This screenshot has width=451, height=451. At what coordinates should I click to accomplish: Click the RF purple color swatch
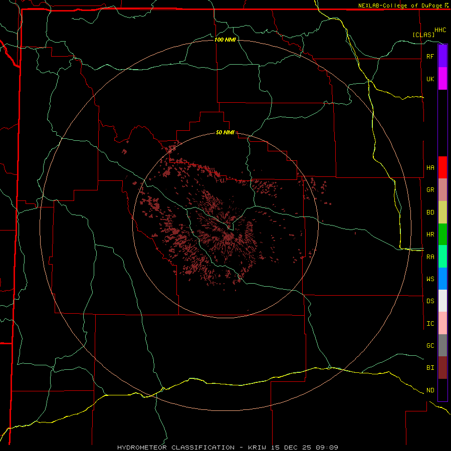(442, 56)
